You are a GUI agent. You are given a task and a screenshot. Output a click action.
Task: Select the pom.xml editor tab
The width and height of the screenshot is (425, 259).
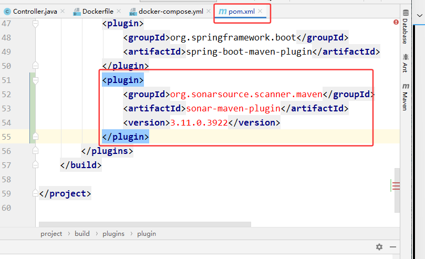(x=237, y=12)
